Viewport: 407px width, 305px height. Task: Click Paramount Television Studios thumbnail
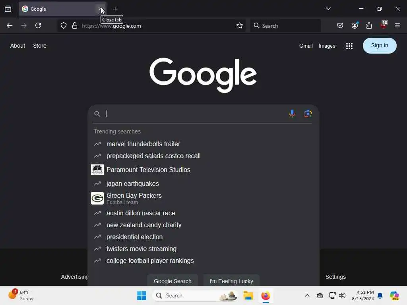click(97, 170)
